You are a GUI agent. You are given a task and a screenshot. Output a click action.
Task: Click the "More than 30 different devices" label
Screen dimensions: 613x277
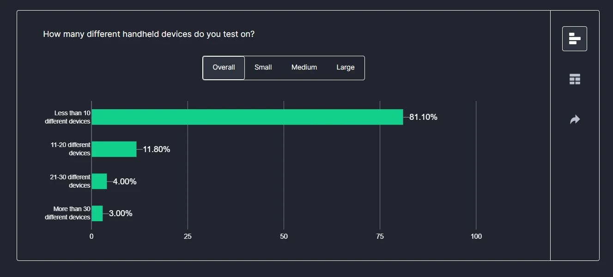tap(67, 213)
